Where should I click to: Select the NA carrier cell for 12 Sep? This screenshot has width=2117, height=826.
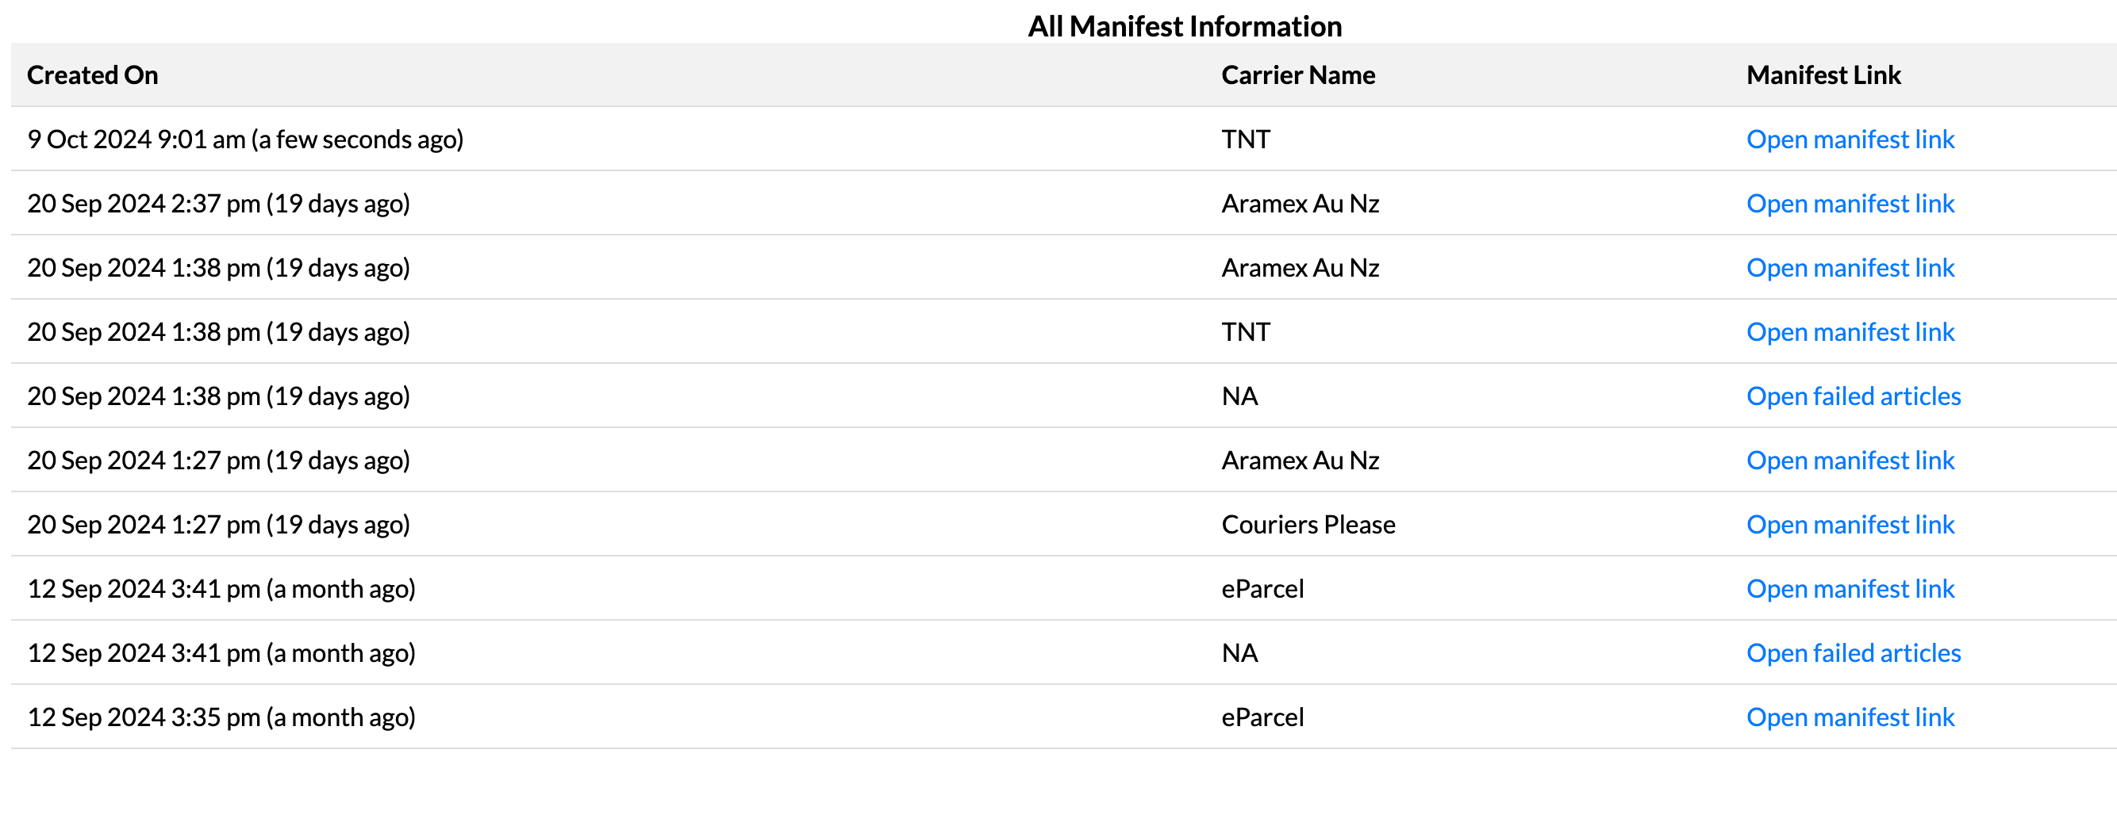click(1239, 652)
